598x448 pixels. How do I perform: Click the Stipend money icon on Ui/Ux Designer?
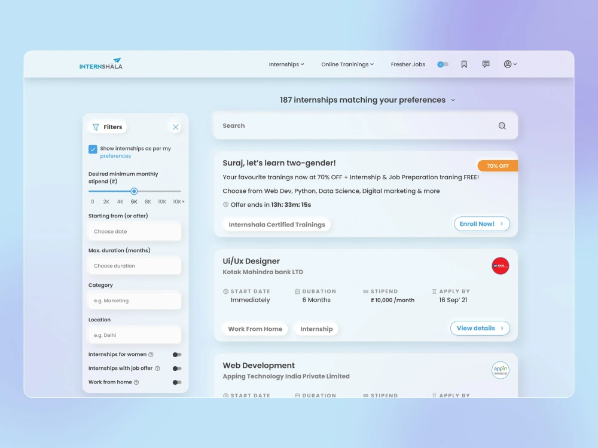pyautogui.click(x=366, y=291)
